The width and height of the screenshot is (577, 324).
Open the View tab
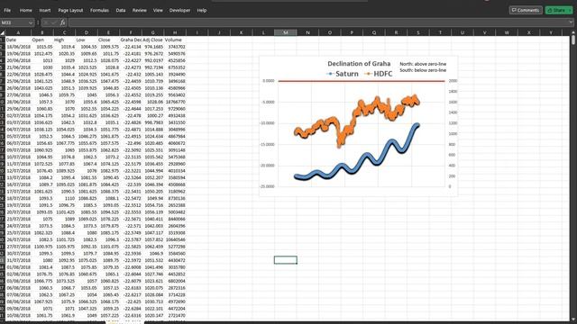pos(158,10)
